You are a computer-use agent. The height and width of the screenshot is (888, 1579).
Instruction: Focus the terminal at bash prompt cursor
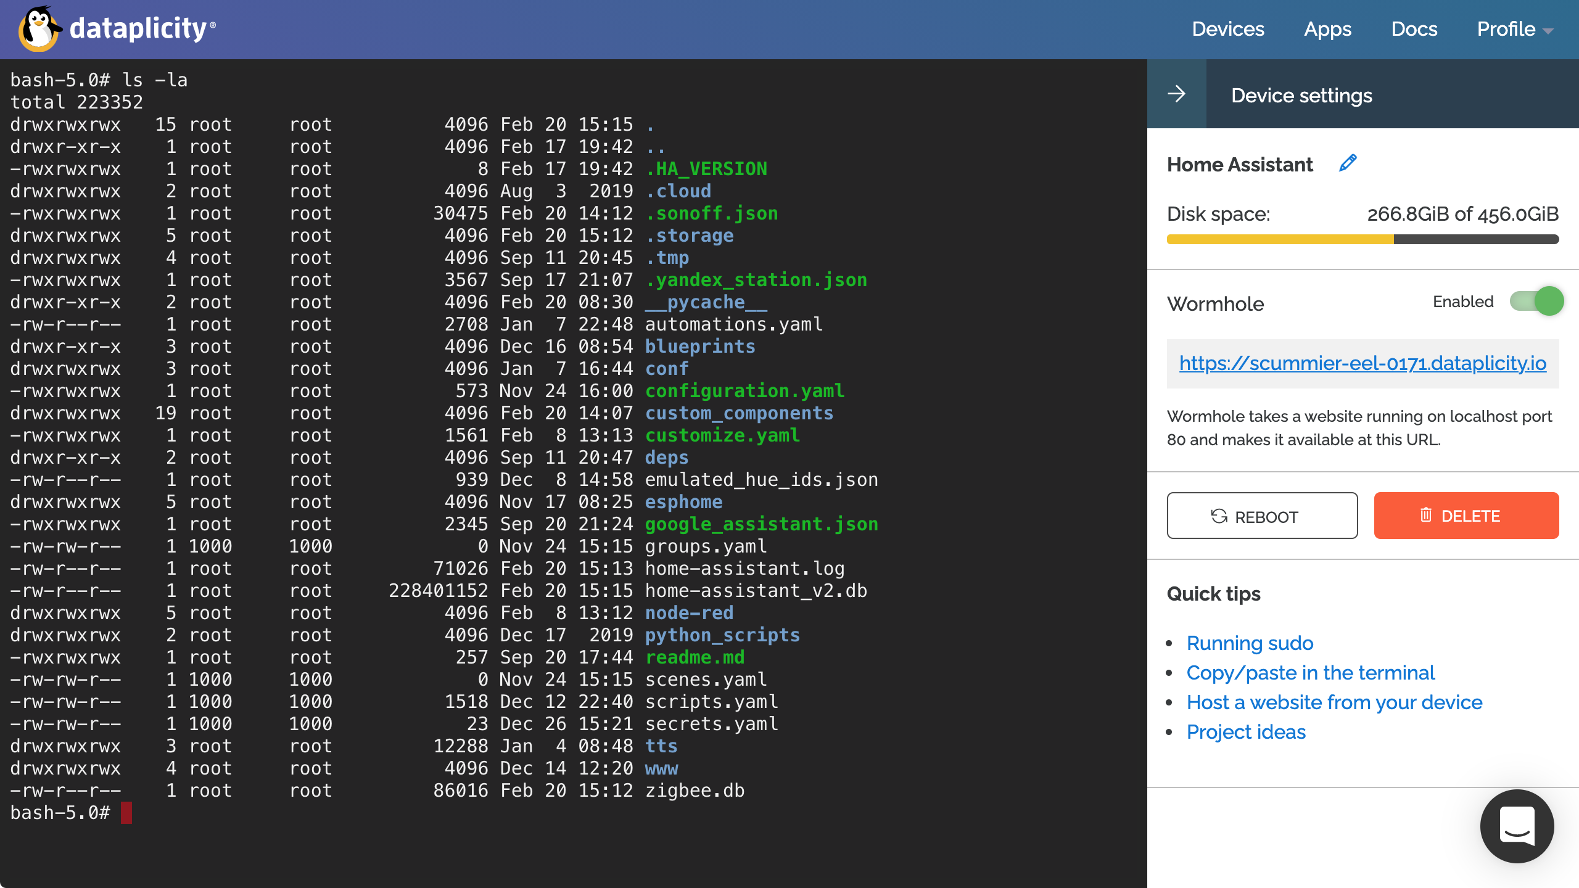[126, 813]
